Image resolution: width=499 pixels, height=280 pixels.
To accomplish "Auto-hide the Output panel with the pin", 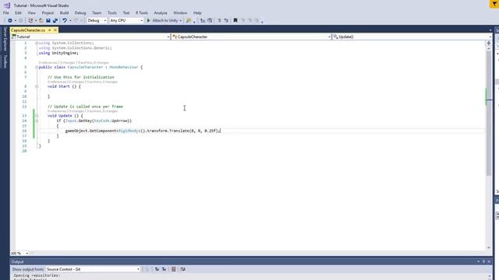I will pos(483,261).
